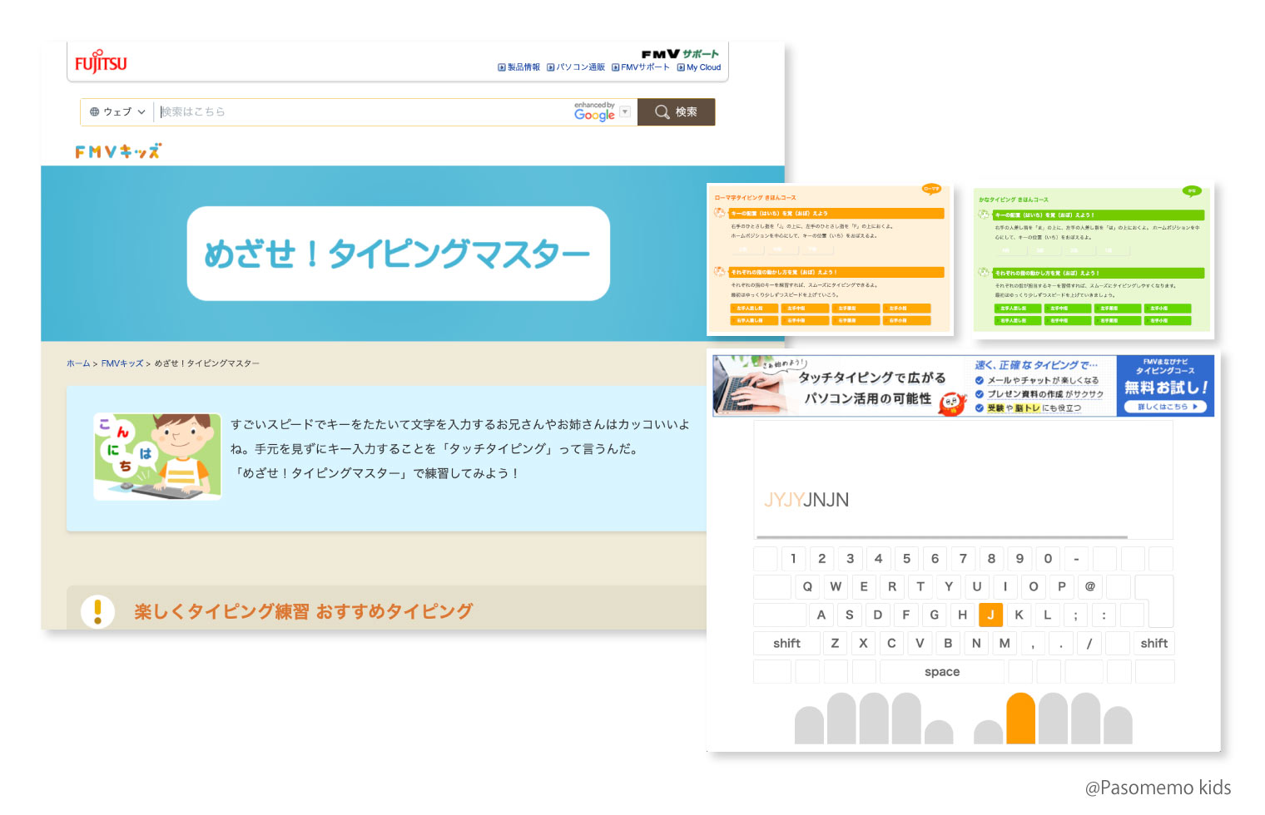1265x815 pixels.
Task: Click the JYJYJNJN typing prompt text
Action: point(806,500)
